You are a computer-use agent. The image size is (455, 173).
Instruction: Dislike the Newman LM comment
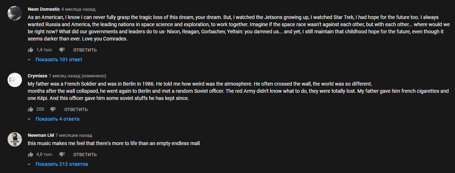pos(61,154)
